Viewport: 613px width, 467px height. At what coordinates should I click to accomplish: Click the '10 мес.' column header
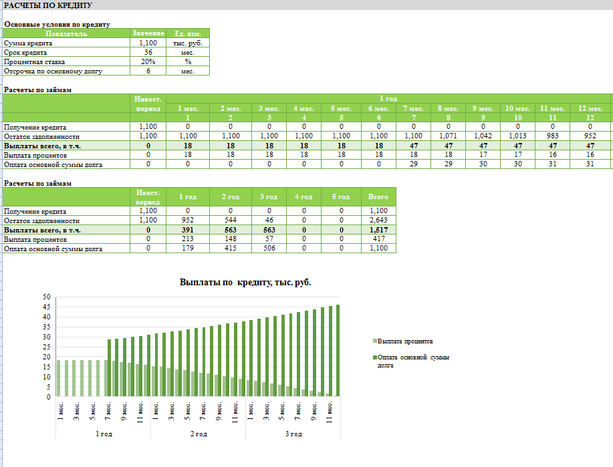(517, 108)
